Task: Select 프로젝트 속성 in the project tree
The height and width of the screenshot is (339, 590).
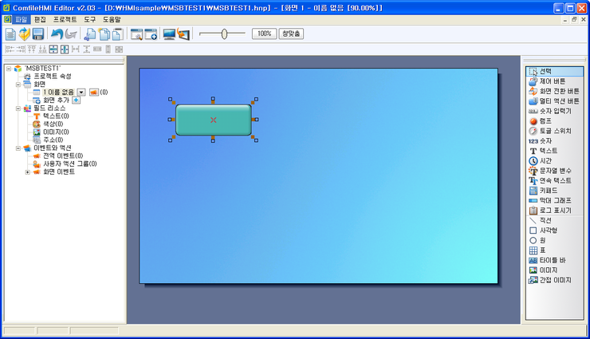Action: coord(52,76)
